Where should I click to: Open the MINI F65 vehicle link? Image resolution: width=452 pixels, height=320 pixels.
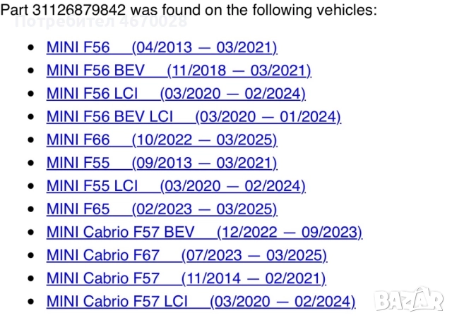[78, 209]
